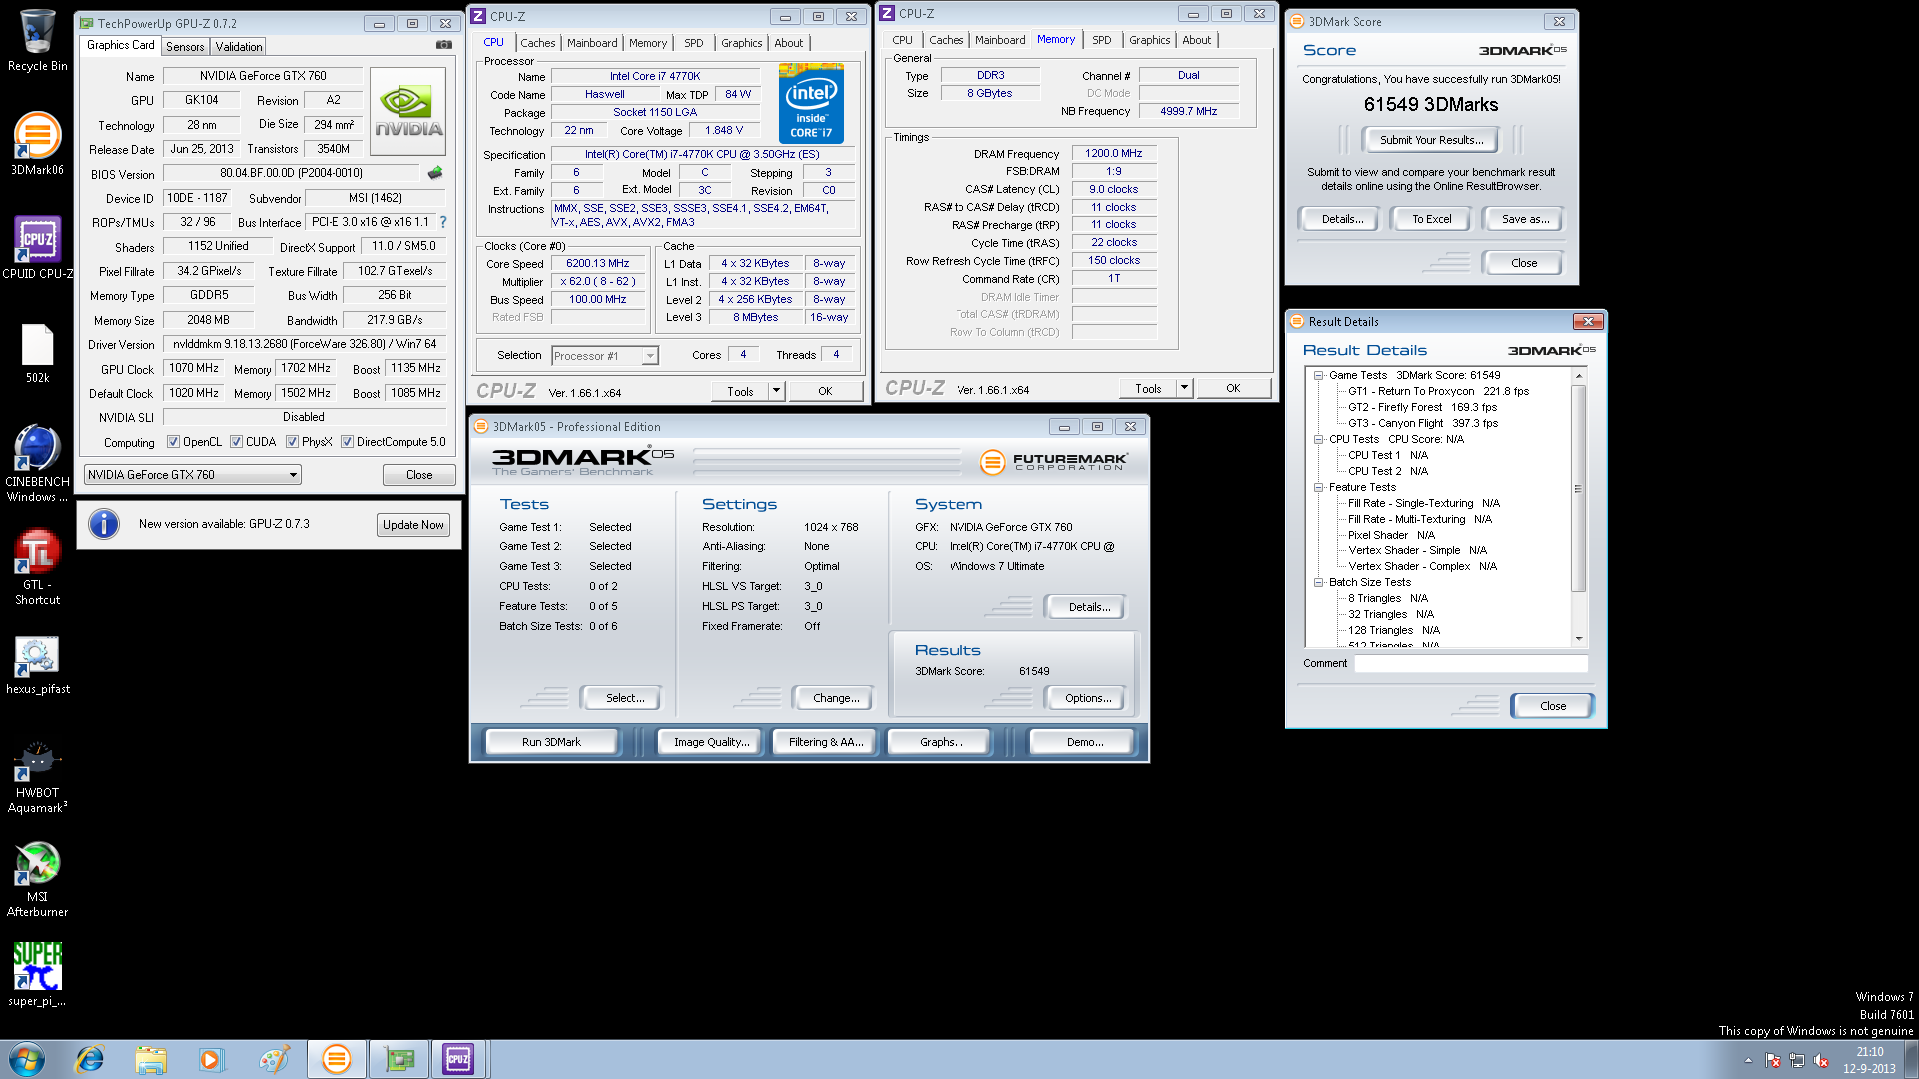This screenshot has height=1079, width=1919.
Task: Collapse the Game Tests tree node
Action: pos(1319,375)
